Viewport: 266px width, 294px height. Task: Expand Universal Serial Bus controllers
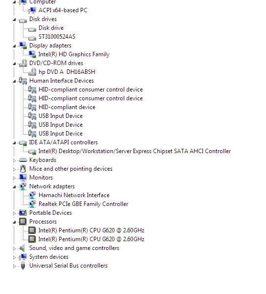(x=14, y=266)
